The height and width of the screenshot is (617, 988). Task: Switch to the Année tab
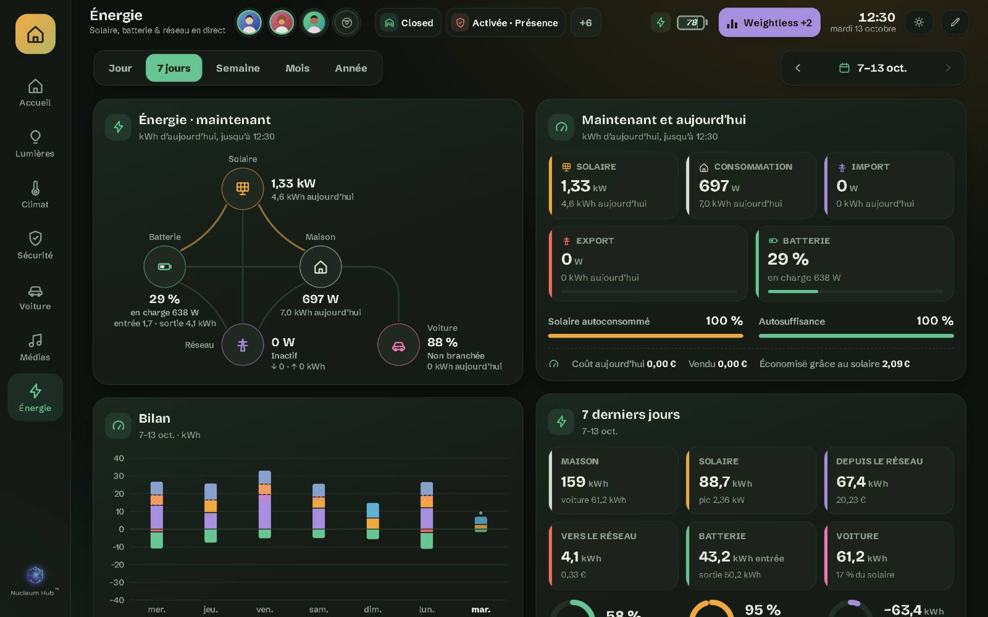(351, 68)
